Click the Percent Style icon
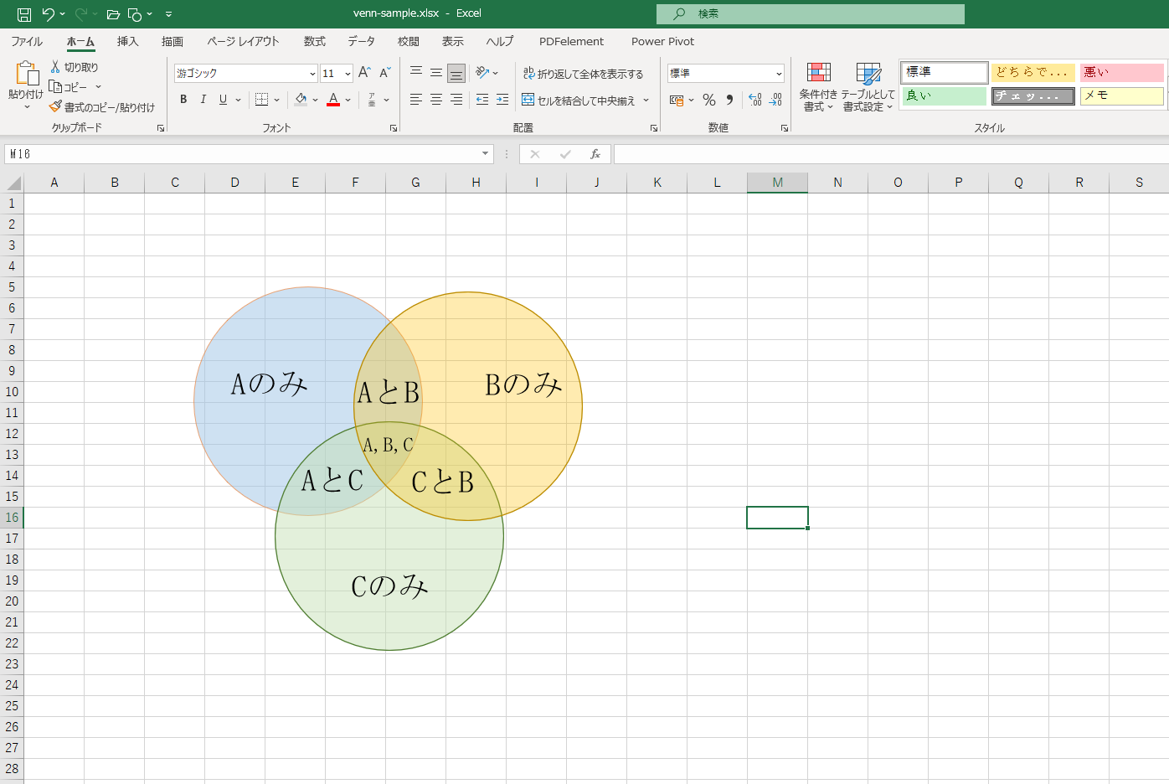Screen dimensions: 1169x784 click(x=709, y=101)
